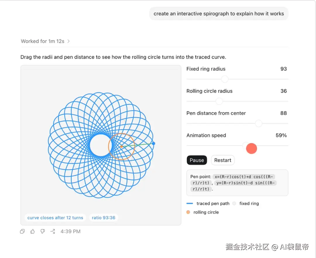This screenshot has width=316, height=258.
Task: Expand the 'Worked for 1m 12s' chevron
Action: click(x=68, y=41)
